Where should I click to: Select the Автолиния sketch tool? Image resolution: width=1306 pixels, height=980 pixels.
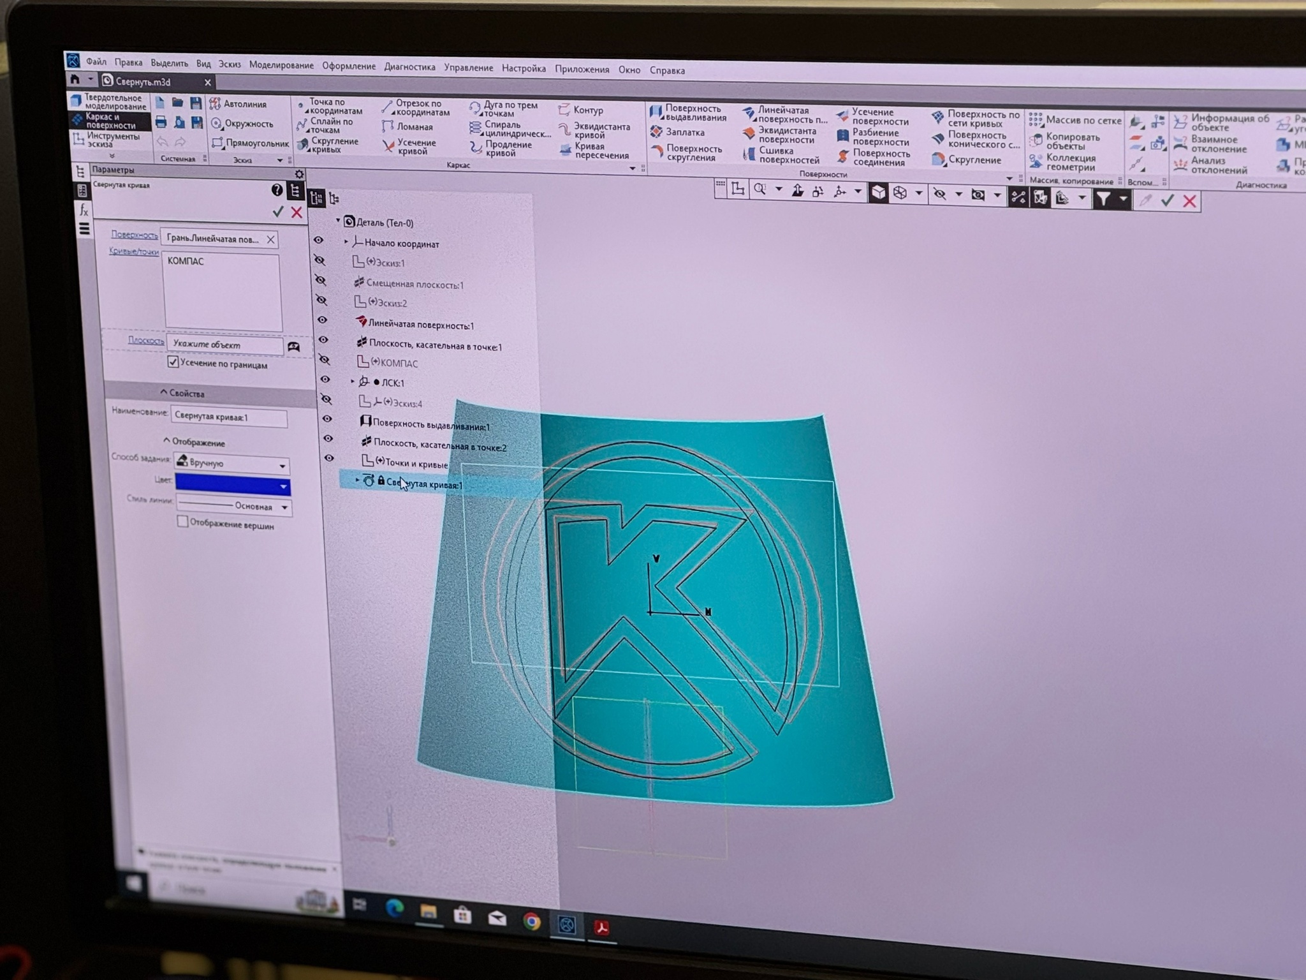[x=244, y=104]
